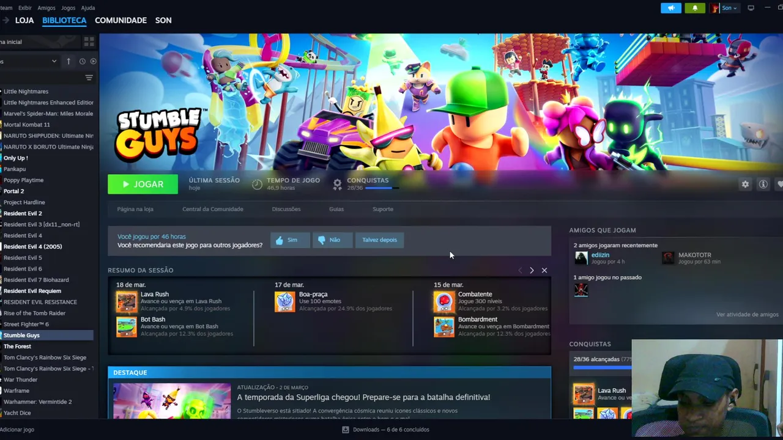Click Lava Rush icon in Conquistas panel

coord(583,394)
